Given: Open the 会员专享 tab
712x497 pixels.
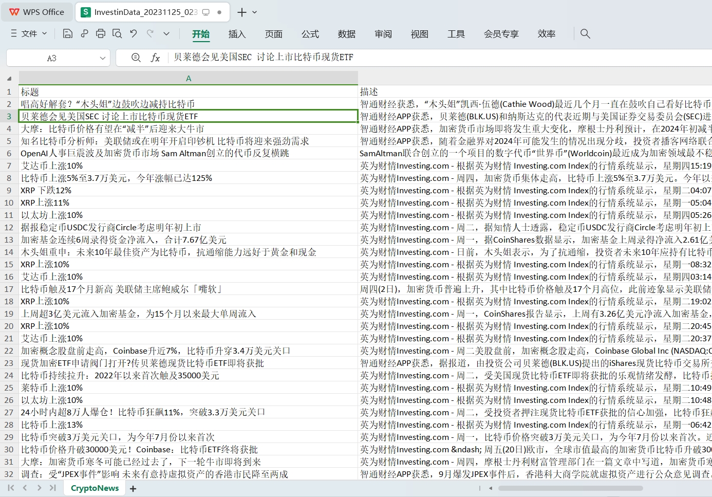Looking at the screenshot, I should pyautogui.click(x=501, y=34).
